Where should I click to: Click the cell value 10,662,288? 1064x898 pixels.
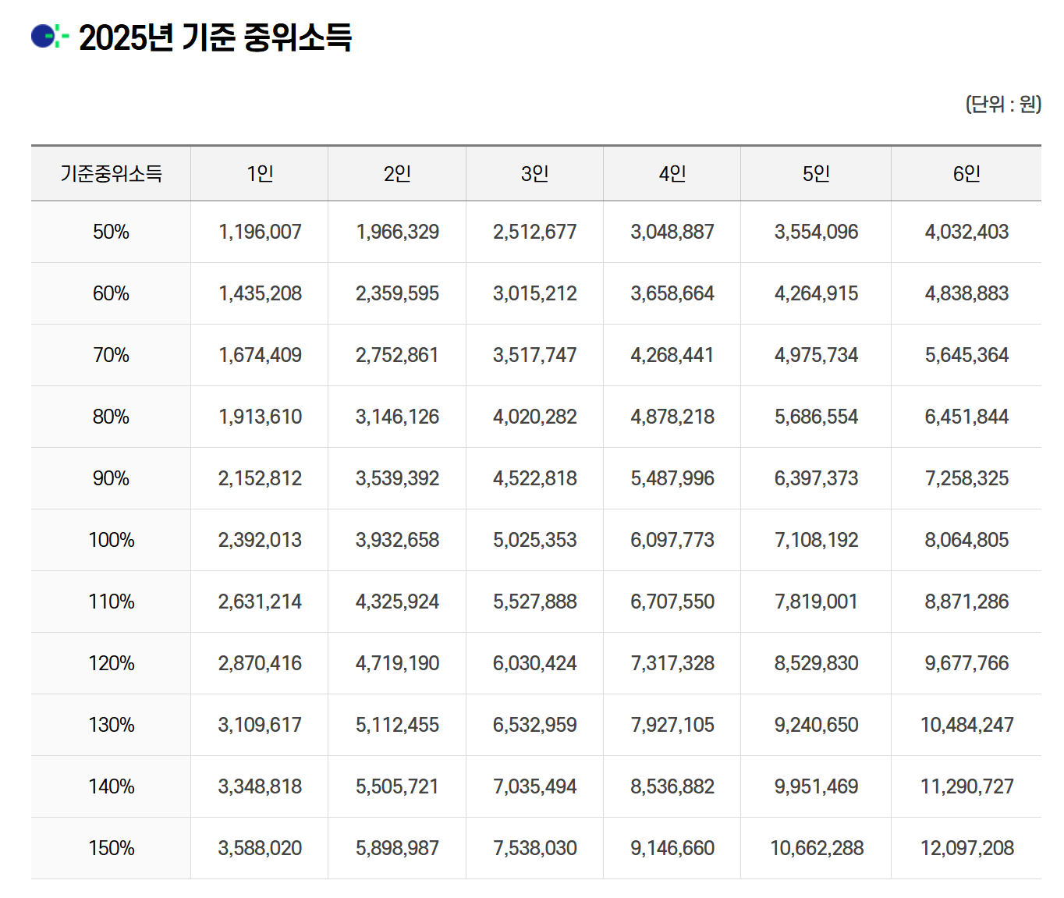click(816, 848)
